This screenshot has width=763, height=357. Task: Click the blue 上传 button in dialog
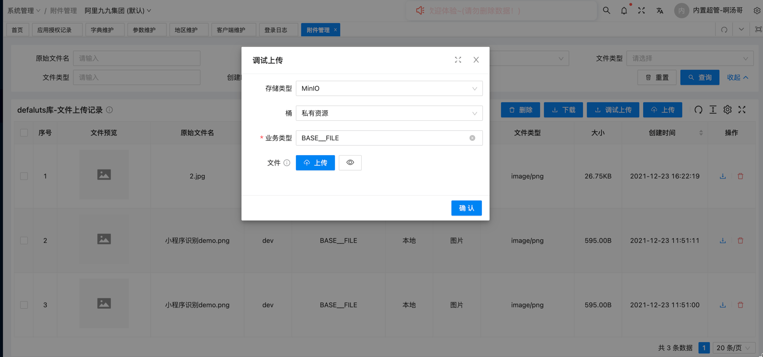point(315,163)
